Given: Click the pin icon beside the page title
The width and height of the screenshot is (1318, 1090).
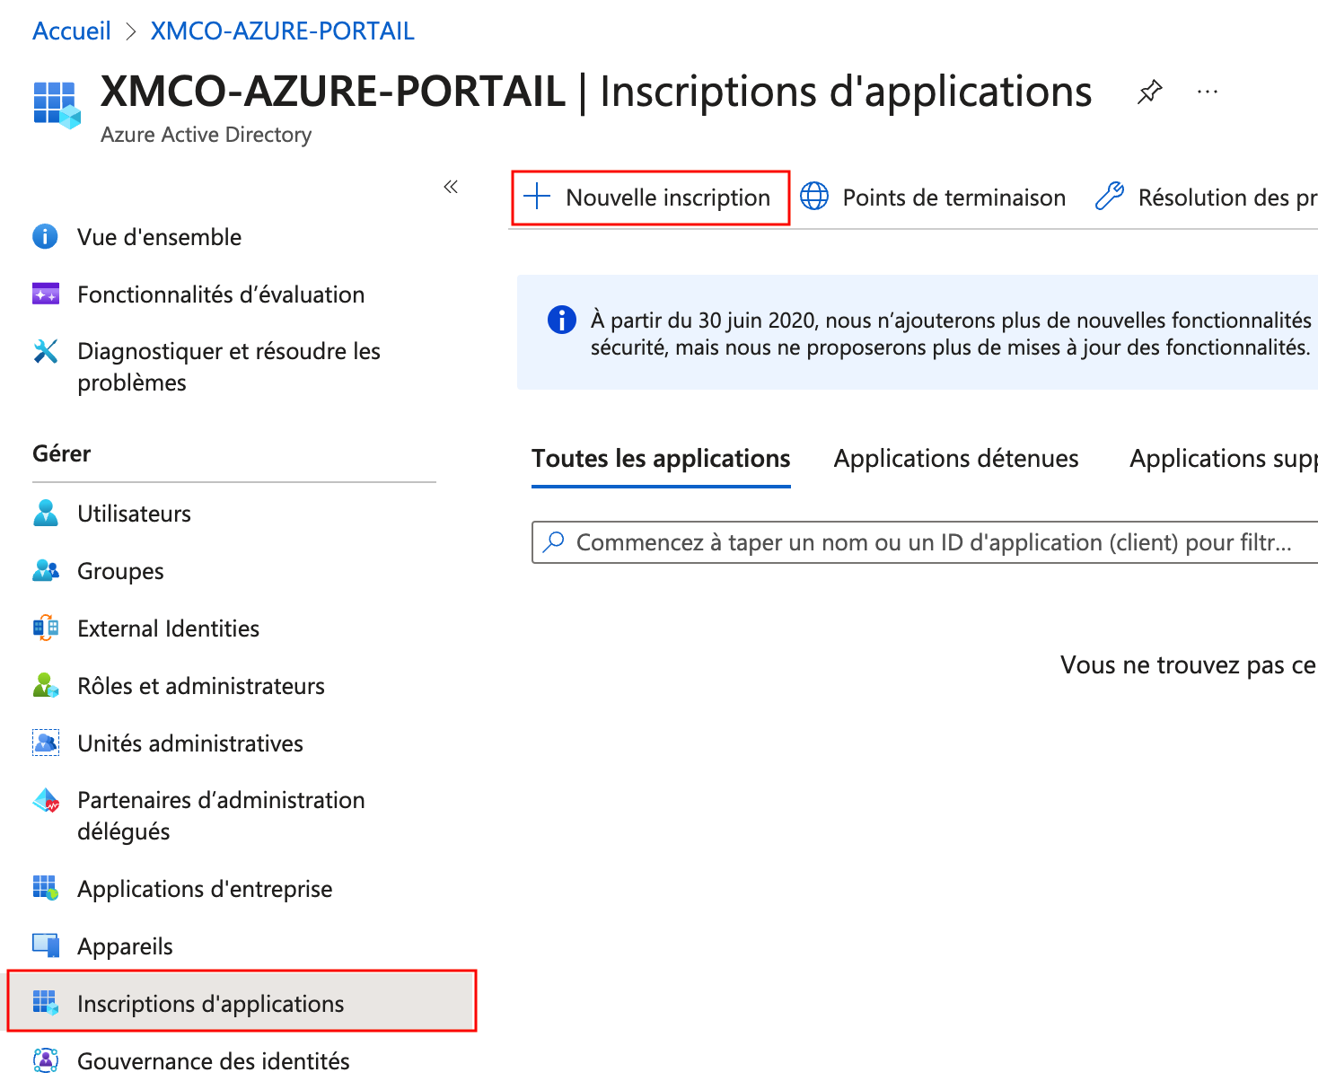Looking at the screenshot, I should pos(1149,92).
